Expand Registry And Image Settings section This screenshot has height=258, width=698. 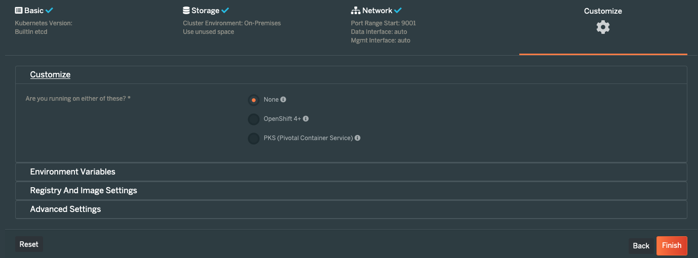[x=351, y=191]
